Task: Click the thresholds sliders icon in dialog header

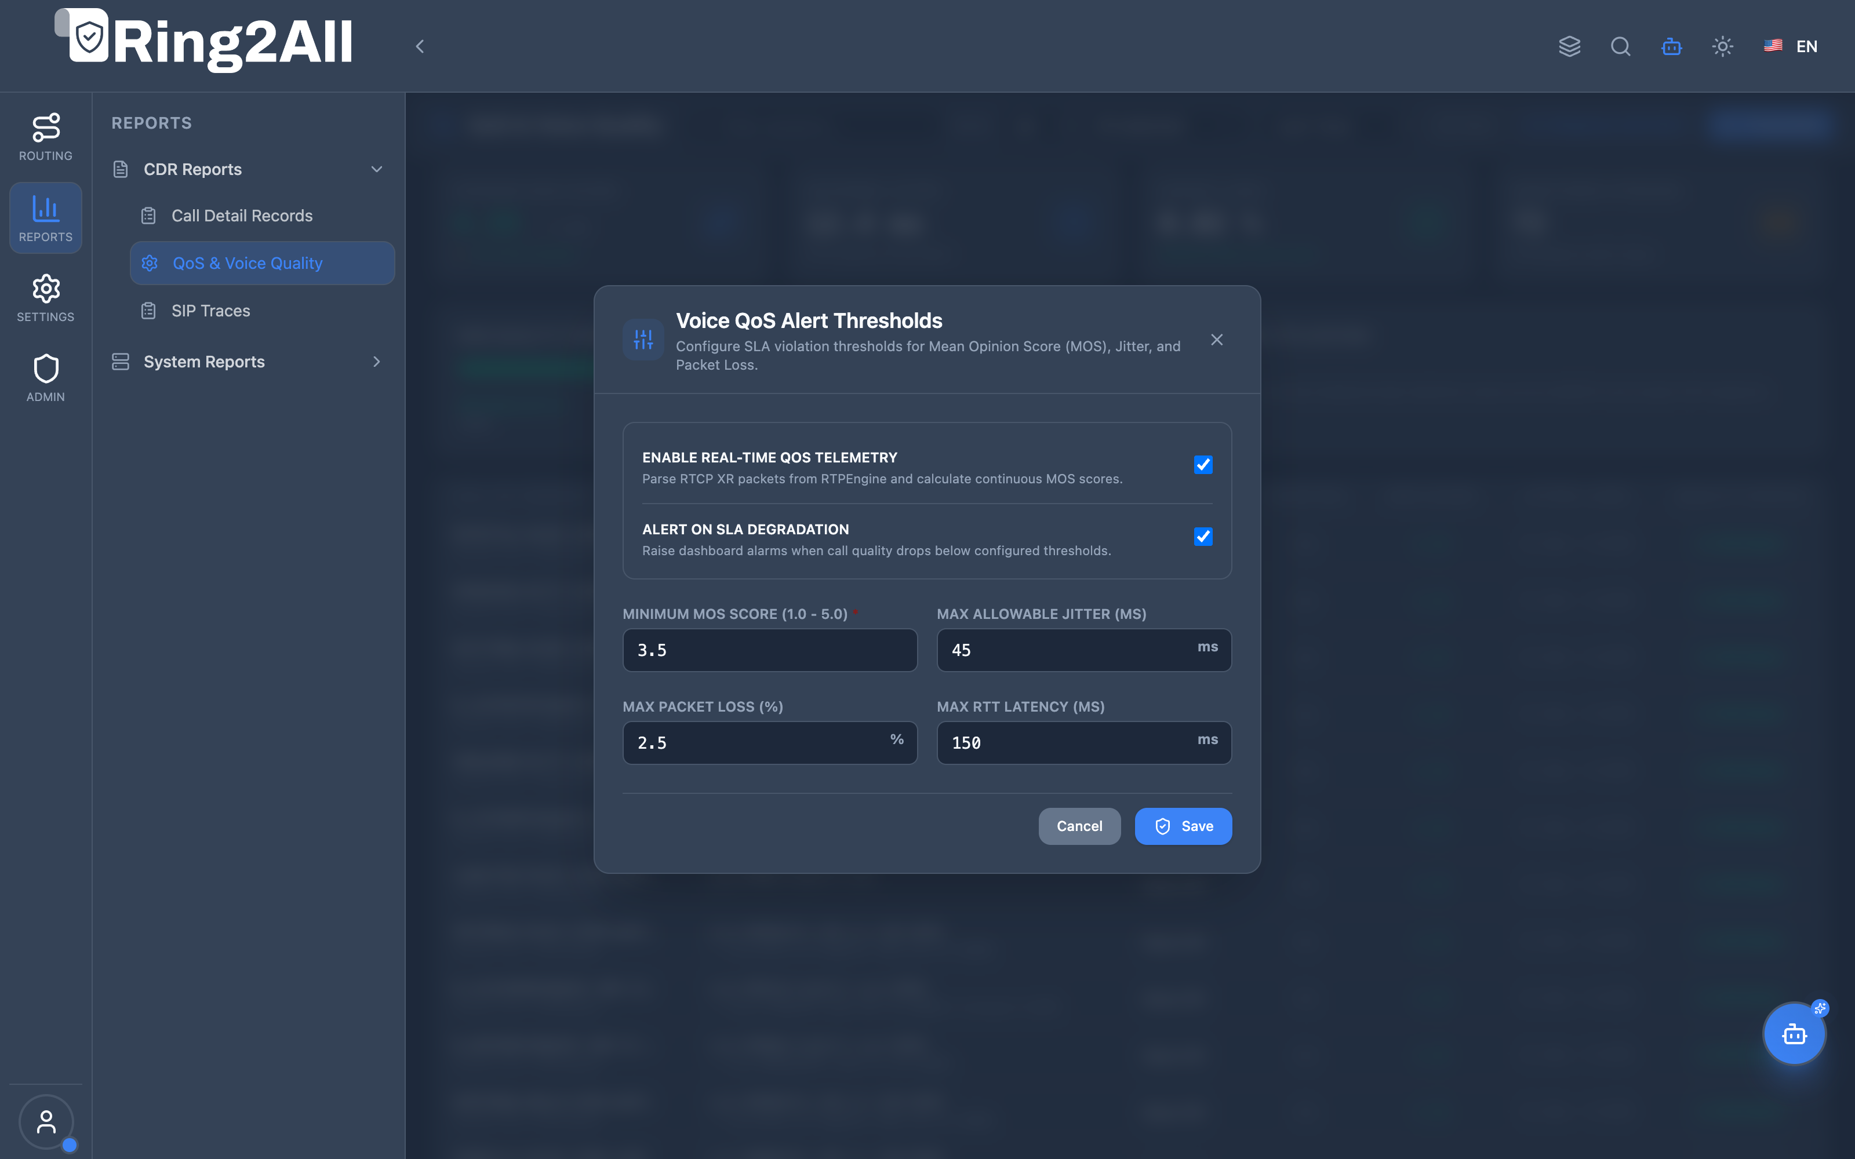Action: pyautogui.click(x=643, y=340)
